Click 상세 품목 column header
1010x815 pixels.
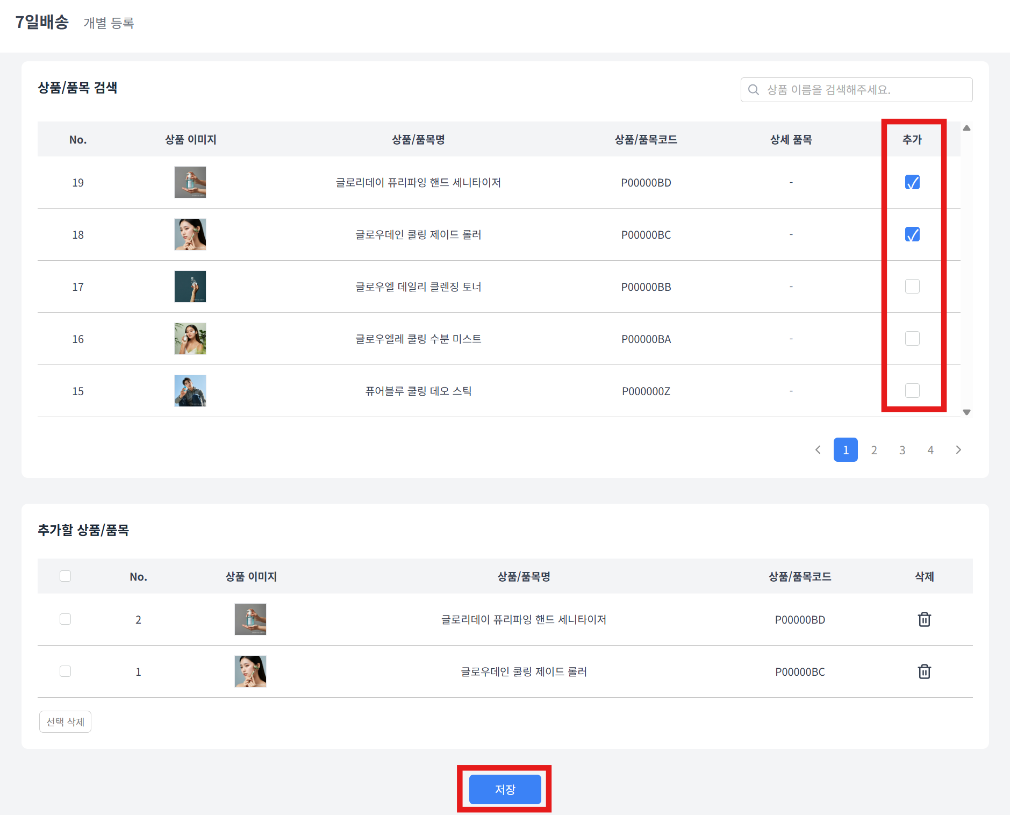tap(791, 140)
